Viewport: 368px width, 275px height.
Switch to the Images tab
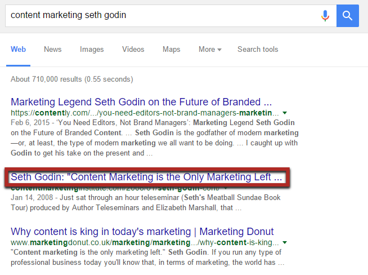92,50
